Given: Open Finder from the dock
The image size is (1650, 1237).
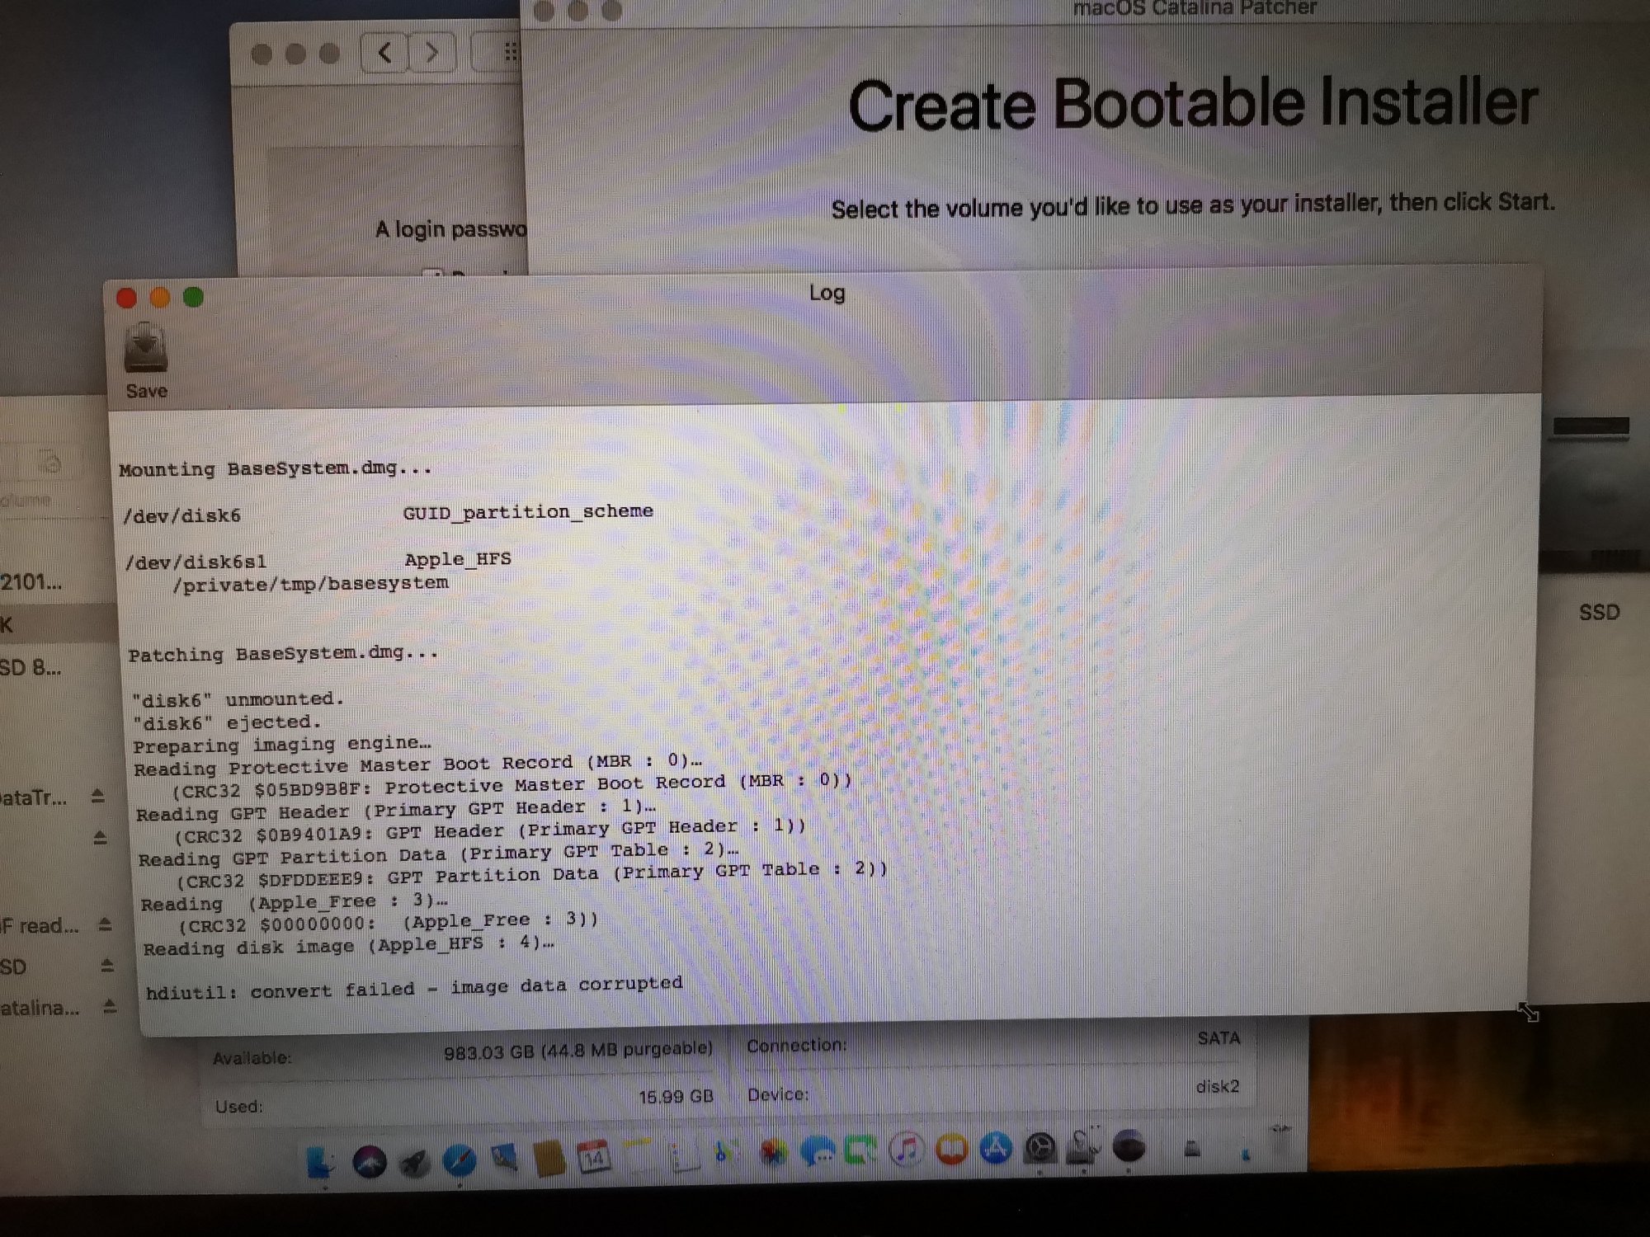Looking at the screenshot, I should click(x=320, y=1162).
